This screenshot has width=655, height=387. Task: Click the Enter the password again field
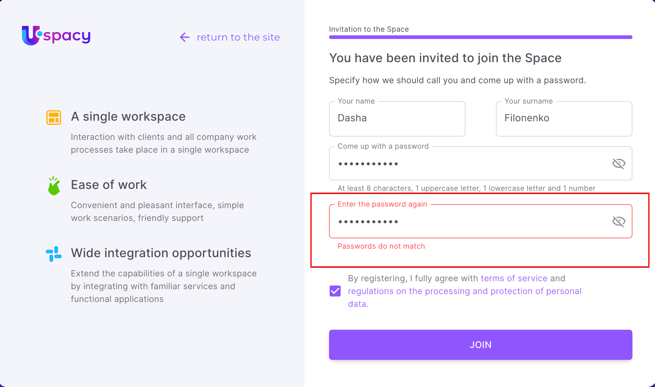point(470,222)
